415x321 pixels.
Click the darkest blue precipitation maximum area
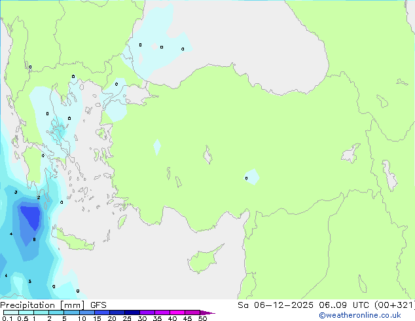31,217
